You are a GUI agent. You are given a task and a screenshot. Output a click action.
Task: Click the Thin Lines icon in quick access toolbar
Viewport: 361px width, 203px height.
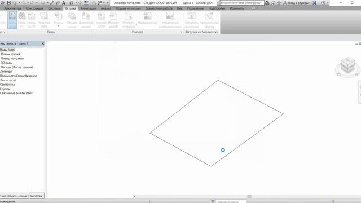pos(86,3)
